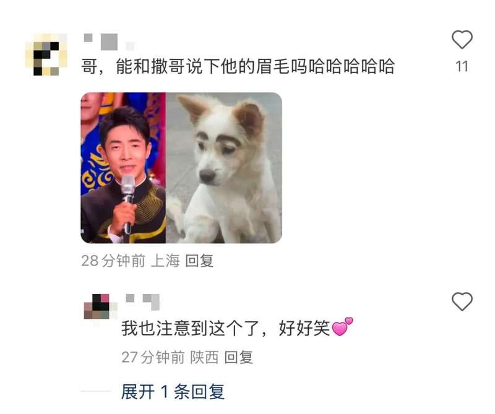The image size is (495, 414).
Task: Expand 展开 1 条回复 thread
Action: pos(173,392)
